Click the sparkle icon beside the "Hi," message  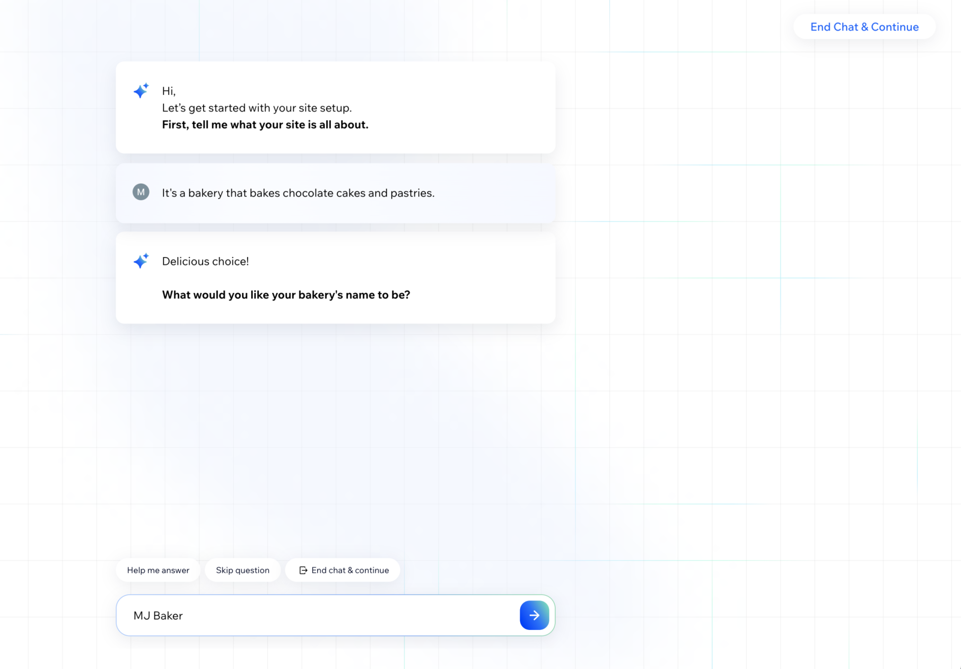click(141, 90)
